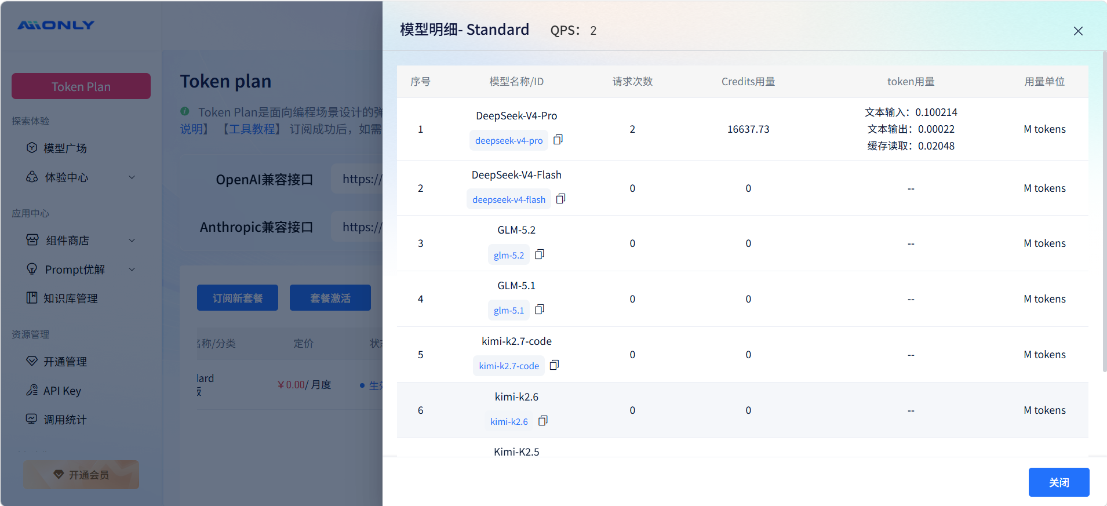Click the 定价 column header in background table
This screenshot has height=506, width=1107.
tap(303, 344)
